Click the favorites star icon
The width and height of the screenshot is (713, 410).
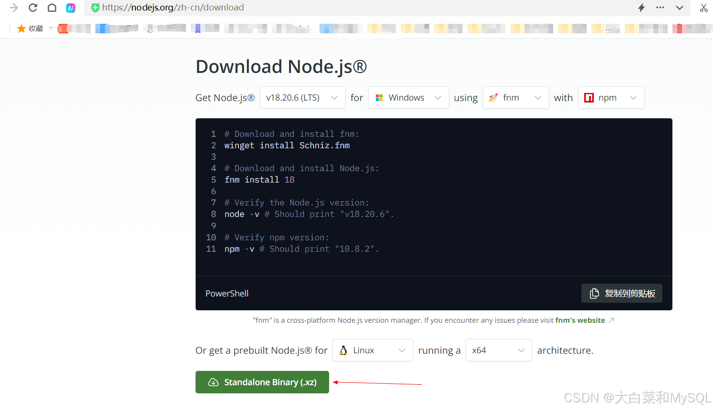click(21, 29)
